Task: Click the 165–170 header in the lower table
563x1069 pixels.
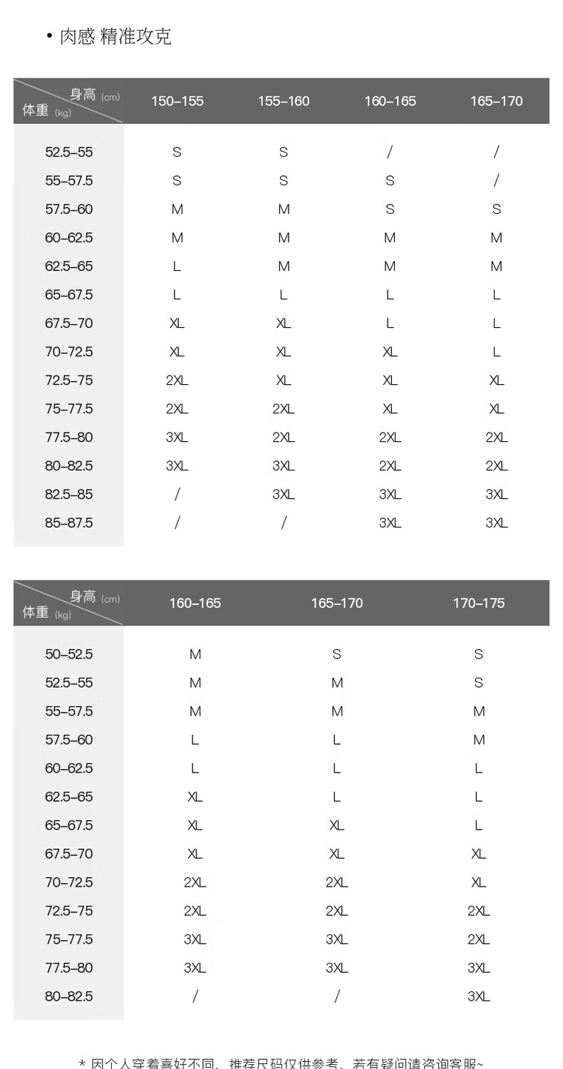Action: pyautogui.click(x=336, y=603)
